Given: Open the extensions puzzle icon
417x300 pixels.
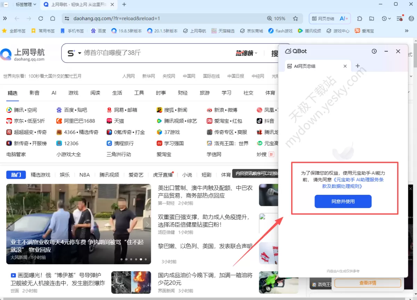Looking at the screenshot, I should (360, 18).
